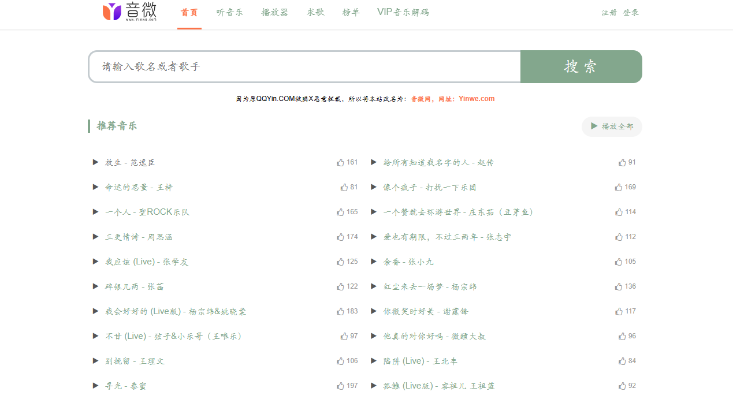Play the song 命运的恩宠 - 王梓
This screenshot has width=733, height=403.
pos(95,187)
